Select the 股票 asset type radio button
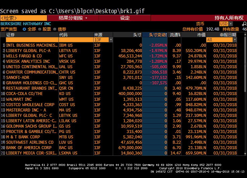Image resolution: width=247 pixels, height=178 pixels. click(40, 29)
